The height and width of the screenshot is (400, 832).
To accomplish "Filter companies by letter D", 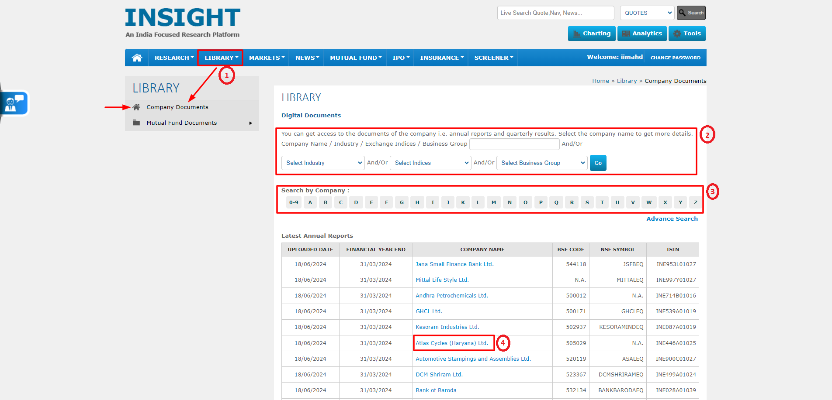I will tap(356, 202).
